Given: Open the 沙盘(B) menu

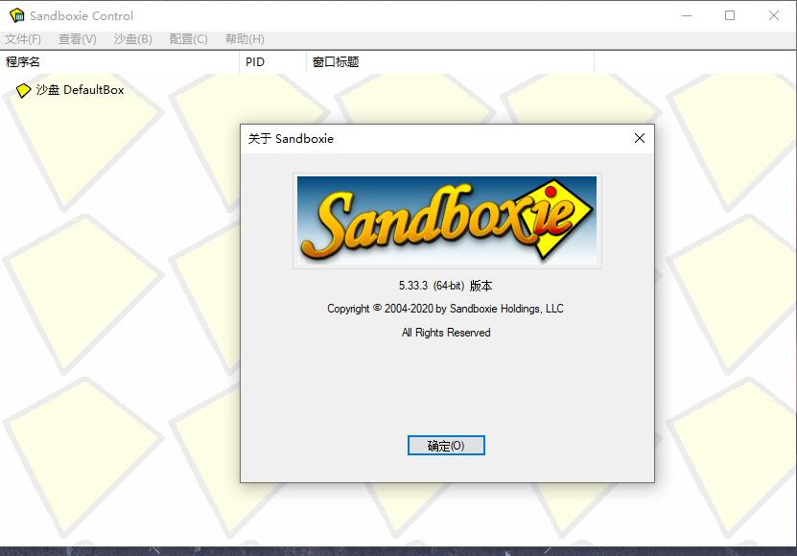Looking at the screenshot, I should 132,39.
